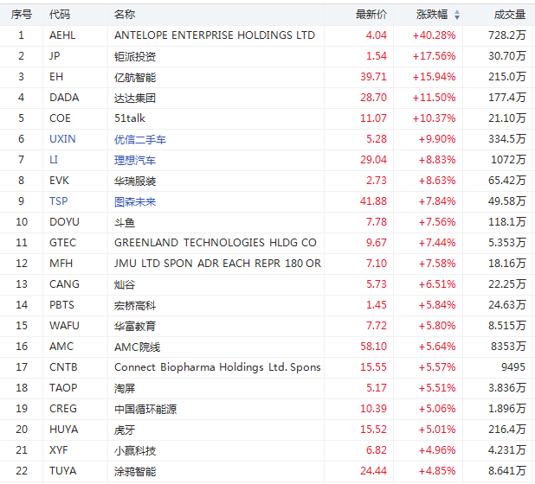The image size is (535, 484).
Task: Open GREENLAND TECHNOLOGIES HLDG CO entry
Action: [216, 243]
